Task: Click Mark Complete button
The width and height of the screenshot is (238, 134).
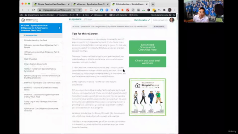Action: [x=142, y=20]
